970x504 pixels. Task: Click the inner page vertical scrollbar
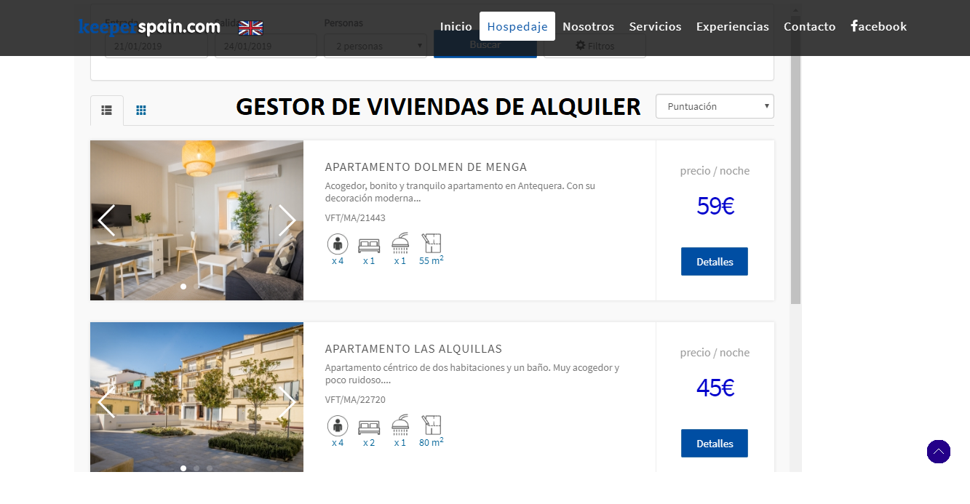(795, 167)
